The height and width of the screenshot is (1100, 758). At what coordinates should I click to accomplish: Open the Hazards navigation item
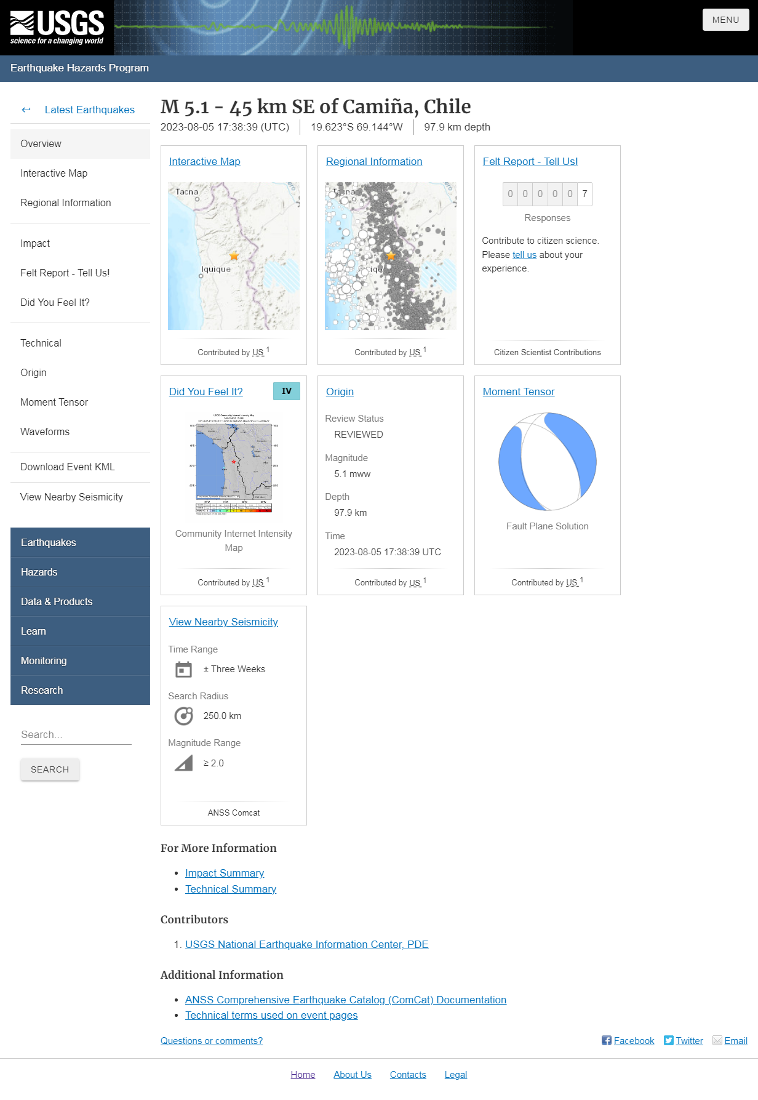click(80, 572)
